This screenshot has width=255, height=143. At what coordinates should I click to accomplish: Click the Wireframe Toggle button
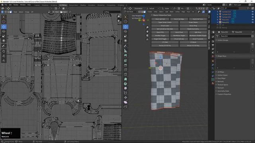click(x=179, y=36)
